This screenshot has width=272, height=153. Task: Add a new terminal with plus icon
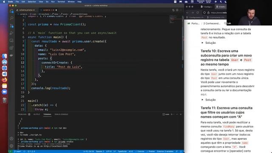pyautogui.click(x=172, y=114)
